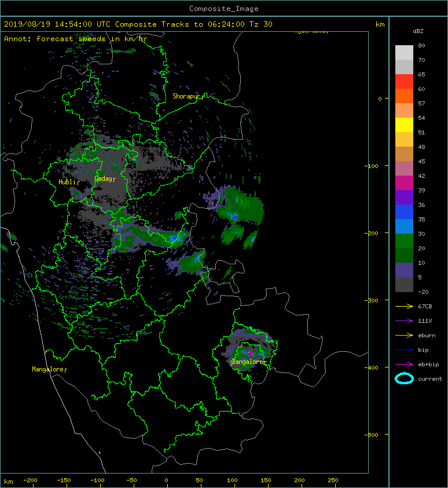Image resolution: width=448 pixels, height=488 pixels.
Task: Click the 'eburn' legend label
Action: [x=427, y=336]
